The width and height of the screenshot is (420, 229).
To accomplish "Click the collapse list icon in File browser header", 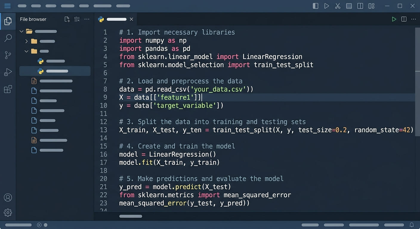I will click(77, 19).
